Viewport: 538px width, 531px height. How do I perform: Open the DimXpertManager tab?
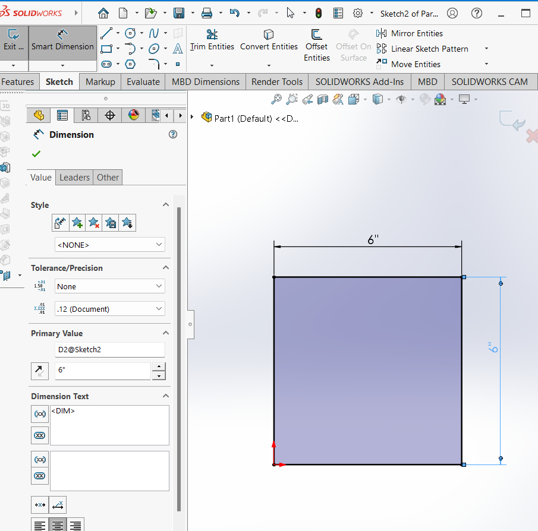110,115
